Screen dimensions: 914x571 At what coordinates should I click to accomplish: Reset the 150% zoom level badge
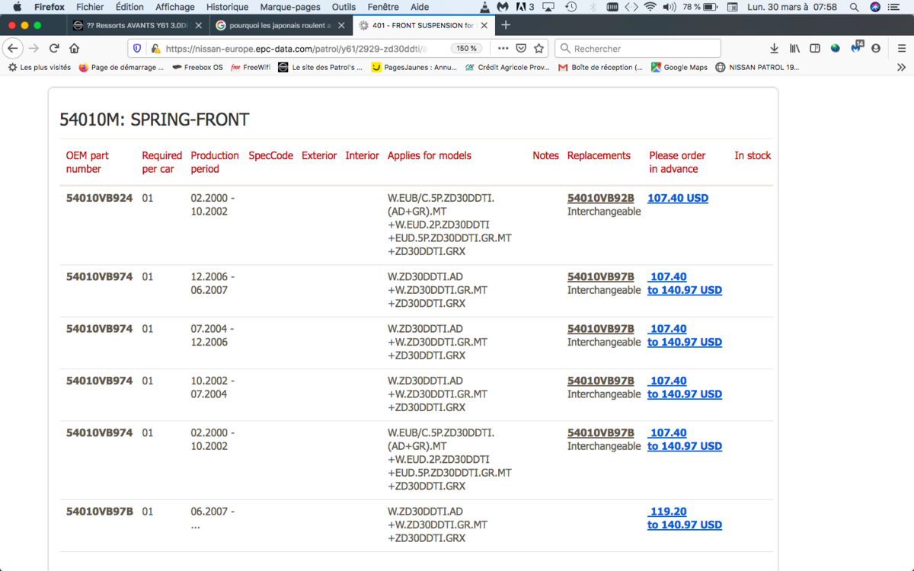pos(466,48)
